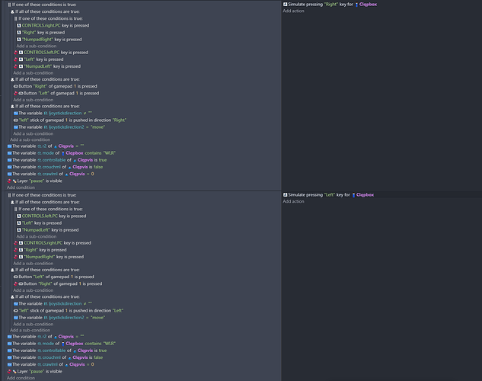Click Add condition at the very bottom
The image size is (482, 381).
pos(21,378)
